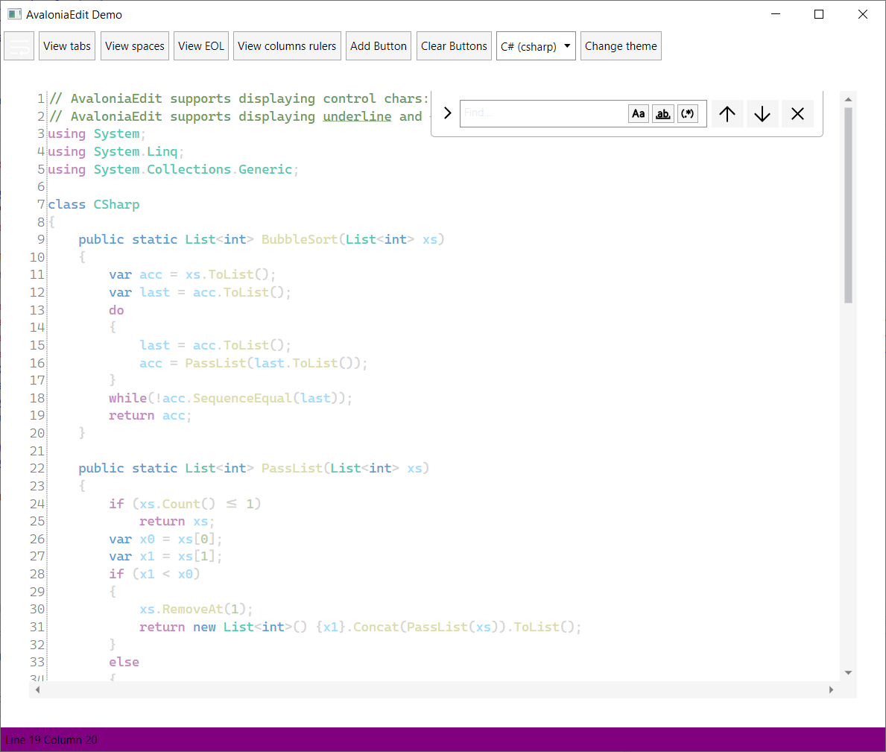The image size is (886, 752).
Task: Click the vertical scrollbar thumb
Action: click(x=848, y=206)
